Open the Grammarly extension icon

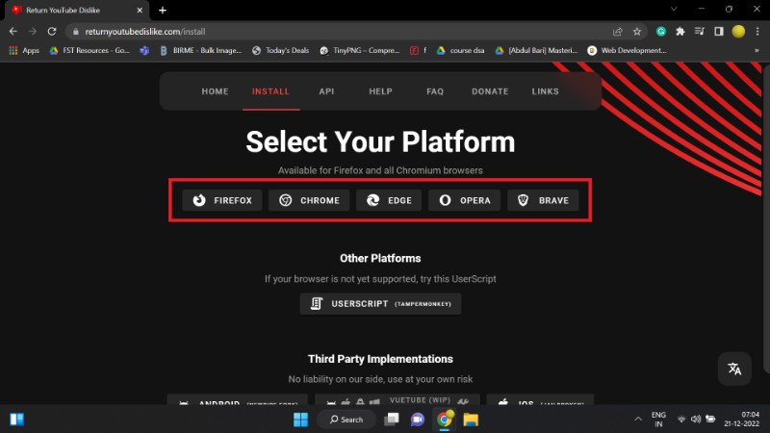tap(661, 32)
